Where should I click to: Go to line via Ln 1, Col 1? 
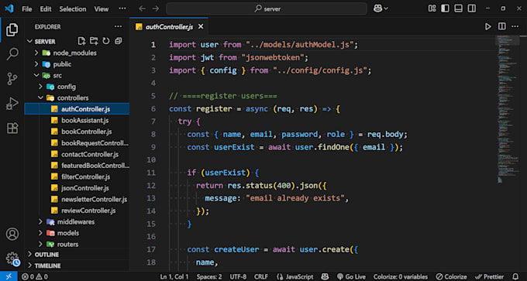[174, 276]
